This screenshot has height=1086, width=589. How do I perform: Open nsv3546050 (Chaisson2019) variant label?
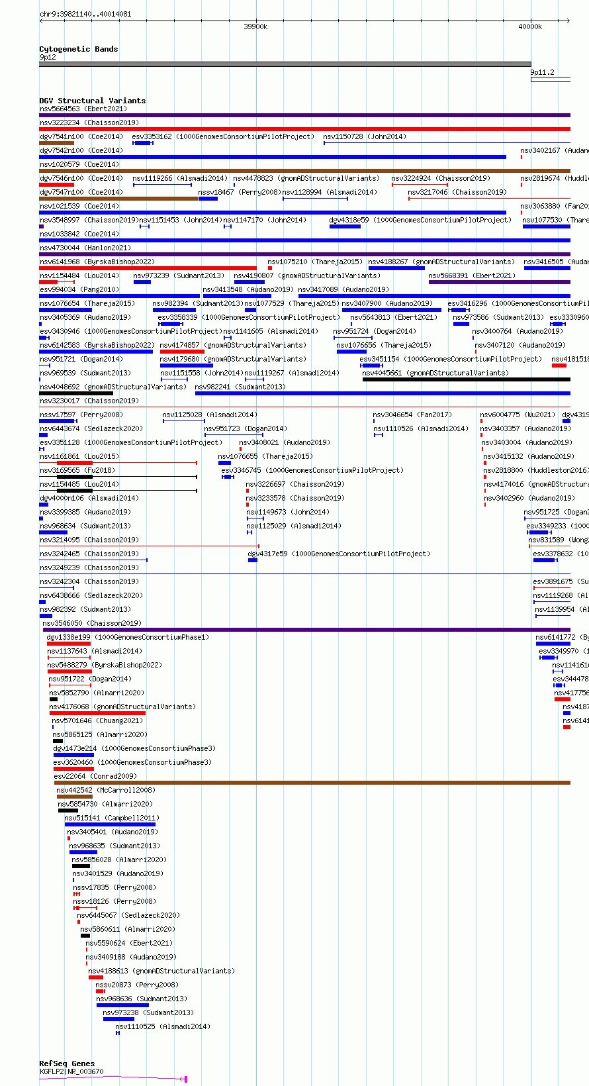coord(92,623)
